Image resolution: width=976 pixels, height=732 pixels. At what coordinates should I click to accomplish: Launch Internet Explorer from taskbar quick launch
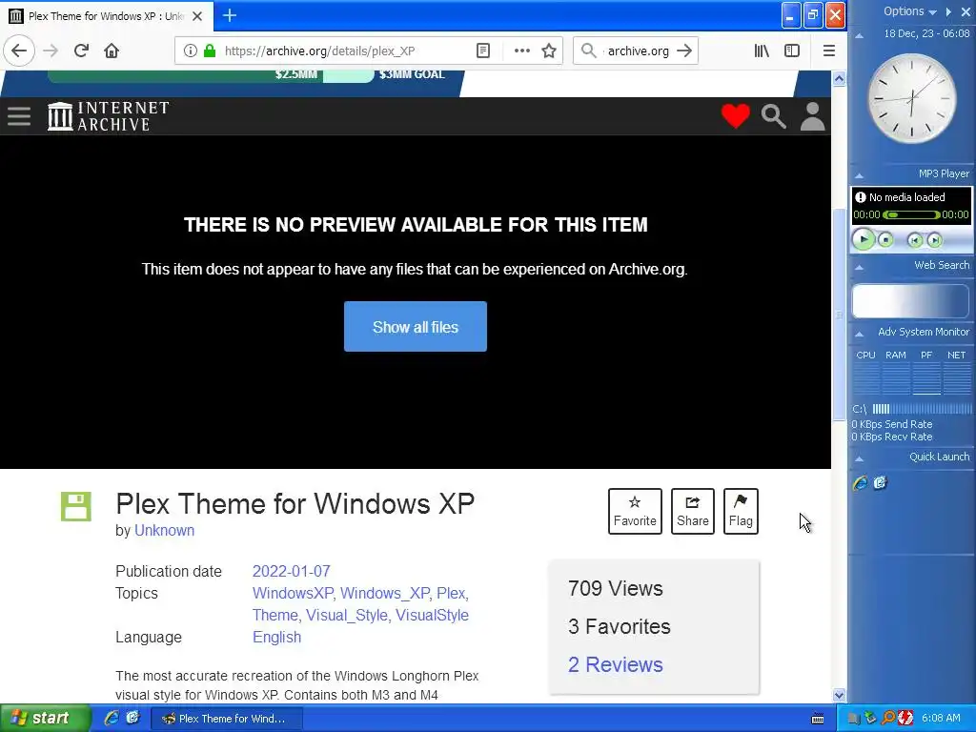tap(112, 718)
